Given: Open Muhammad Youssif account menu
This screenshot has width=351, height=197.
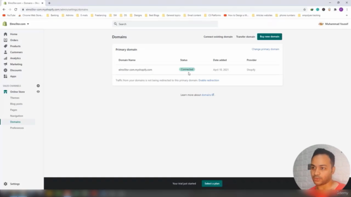Looking at the screenshot, I should tap(333, 24).
